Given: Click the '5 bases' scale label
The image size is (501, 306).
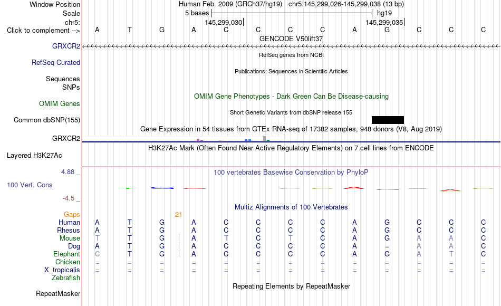Looking at the screenshot, I should [197, 13].
